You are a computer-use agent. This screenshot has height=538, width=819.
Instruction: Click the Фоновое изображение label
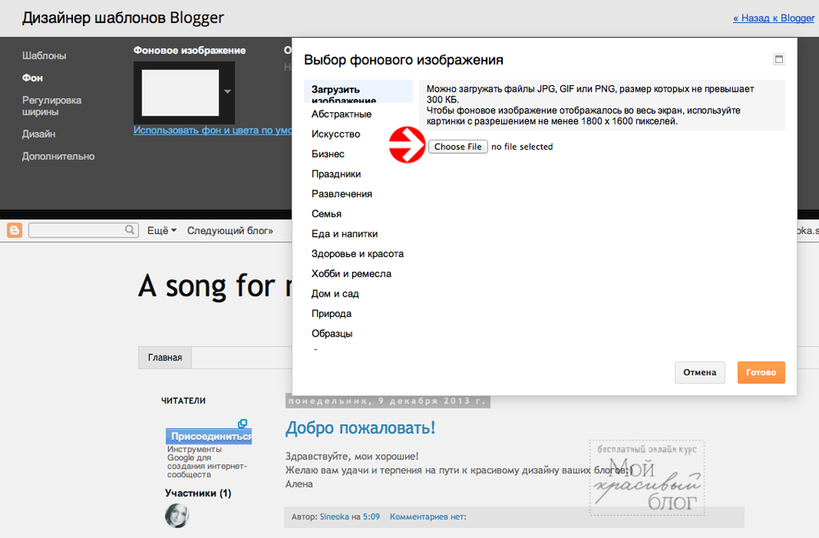pyautogui.click(x=190, y=50)
